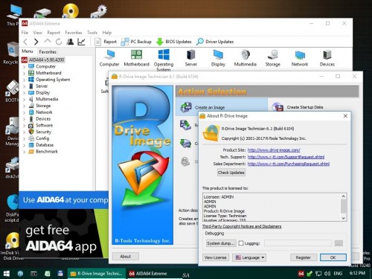This screenshot has height=279, width=372.
Task: Open the Network category icon in AIDA64
Action: (x=300, y=58)
